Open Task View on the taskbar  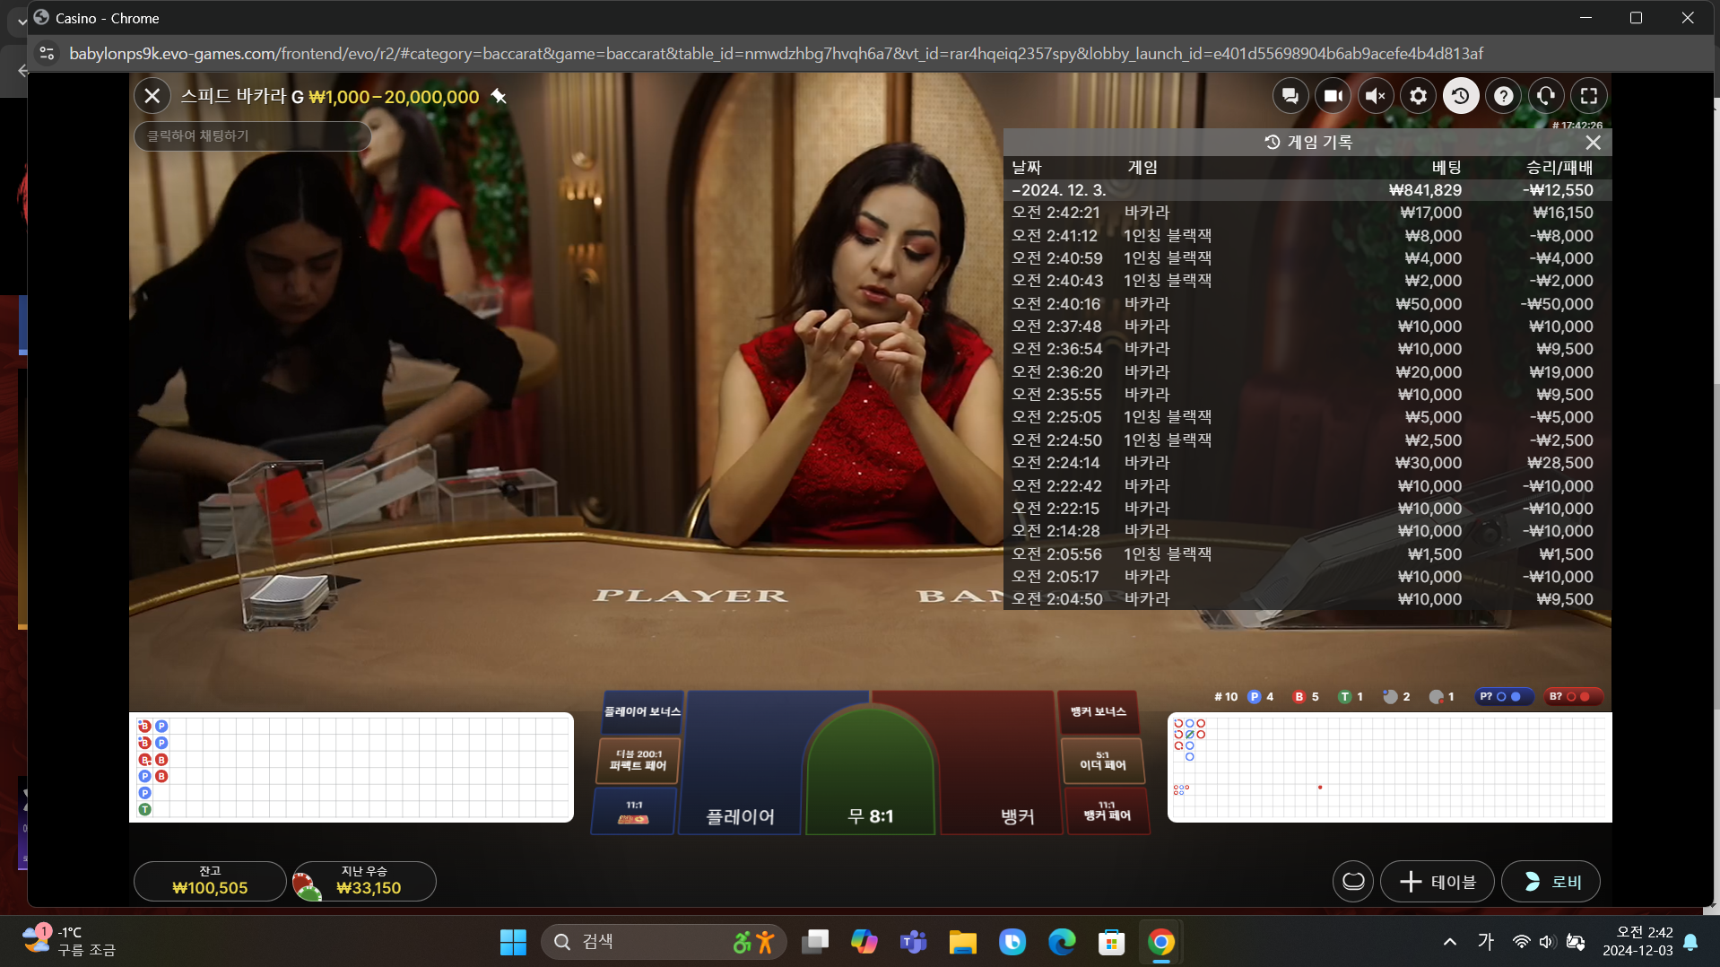815,942
